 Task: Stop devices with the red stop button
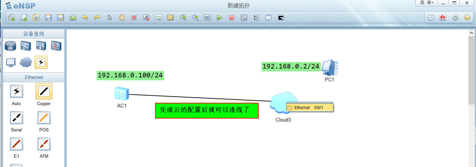(232, 17)
